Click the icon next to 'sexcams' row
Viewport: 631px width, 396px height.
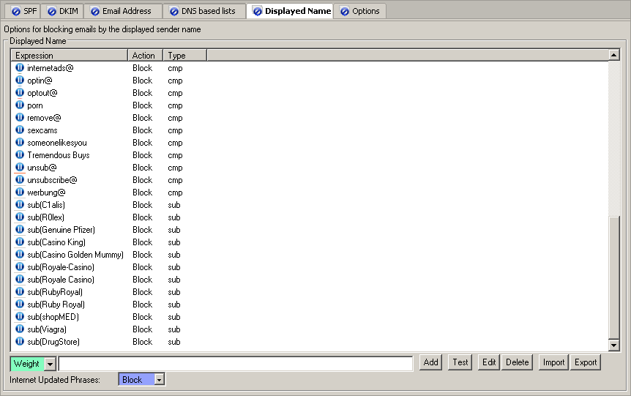coord(20,130)
